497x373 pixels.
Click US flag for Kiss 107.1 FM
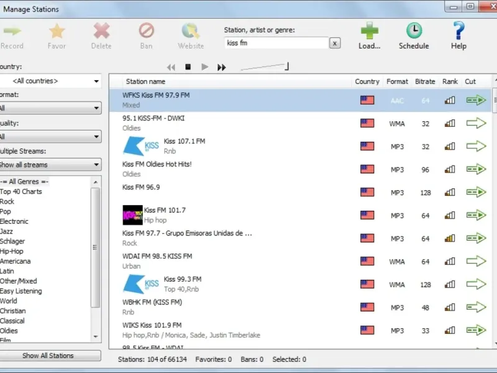click(367, 146)
